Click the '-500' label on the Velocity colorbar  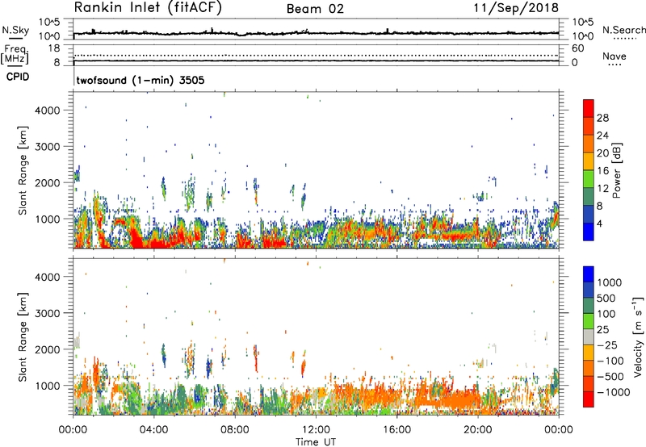tap(610, 377)
